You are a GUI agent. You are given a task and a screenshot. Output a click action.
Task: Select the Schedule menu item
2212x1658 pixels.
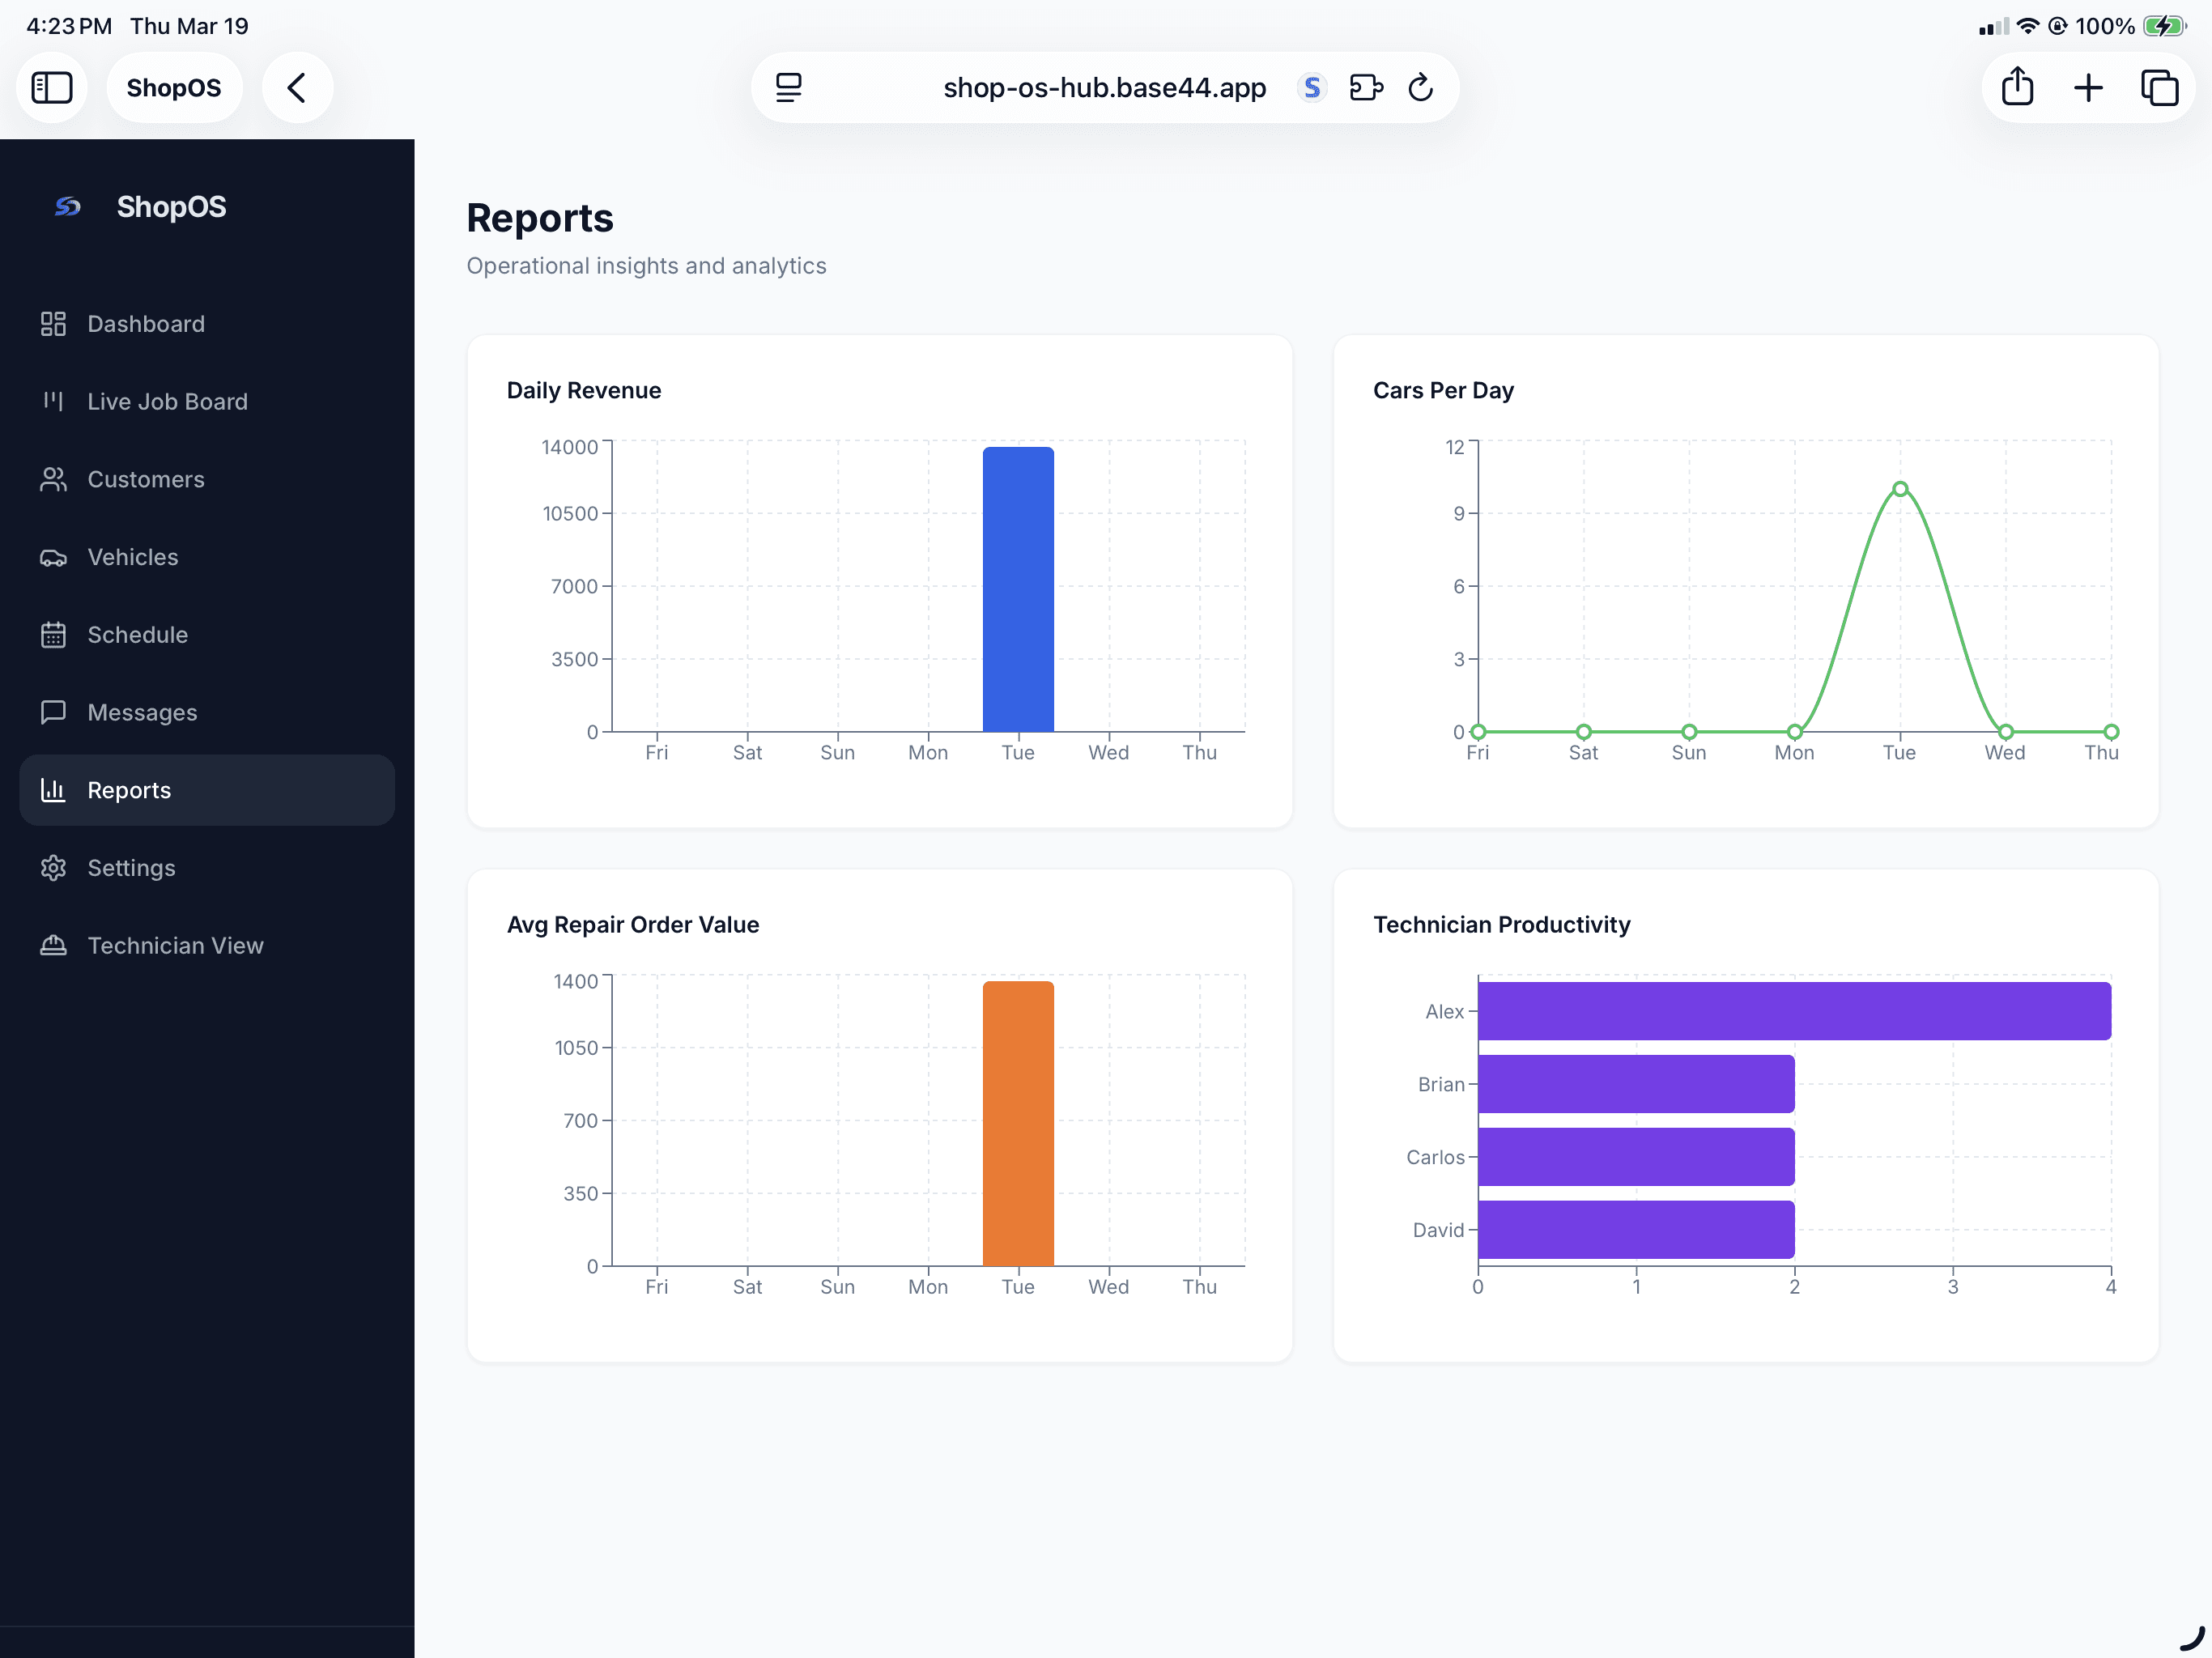[x=137, y=635]
